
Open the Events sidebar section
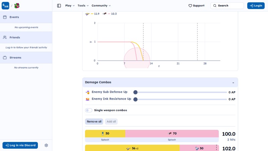pyautogui.click(x=26, y=17)
